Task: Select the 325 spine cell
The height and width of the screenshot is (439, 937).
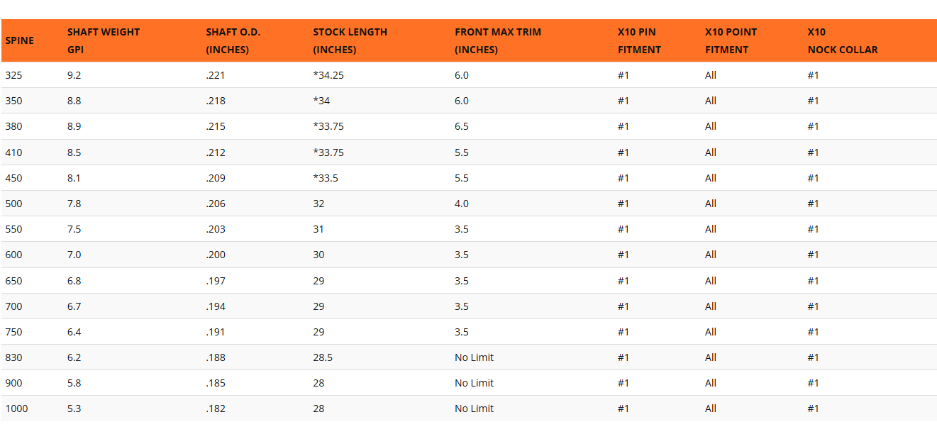Action: 13,75
